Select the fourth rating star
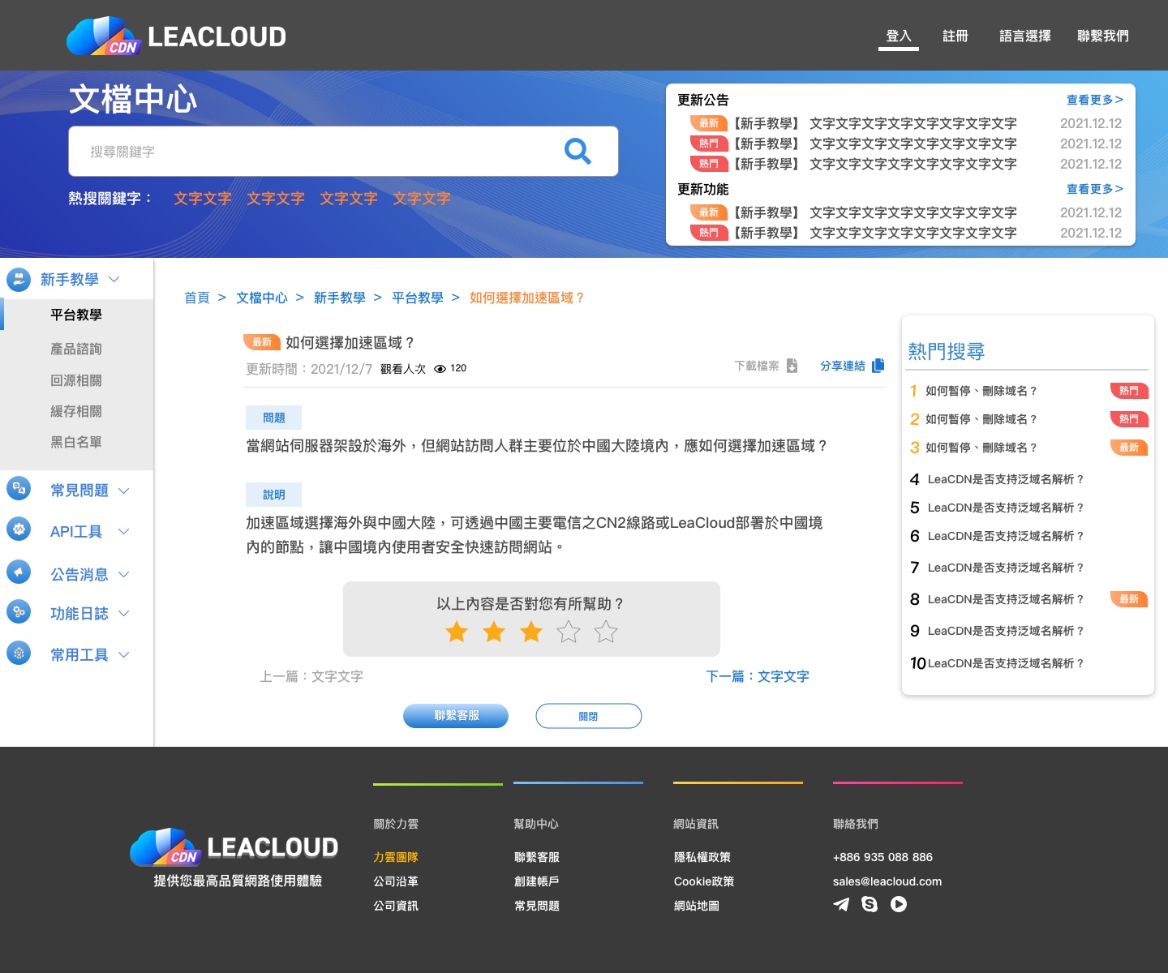 click(569, 632)
